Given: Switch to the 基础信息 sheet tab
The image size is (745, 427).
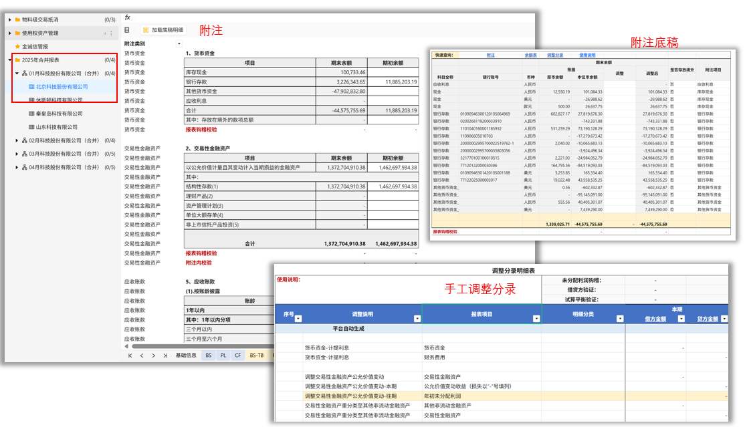Looking at the screenshot, I should pyautogui.click(x=186, y=355).
